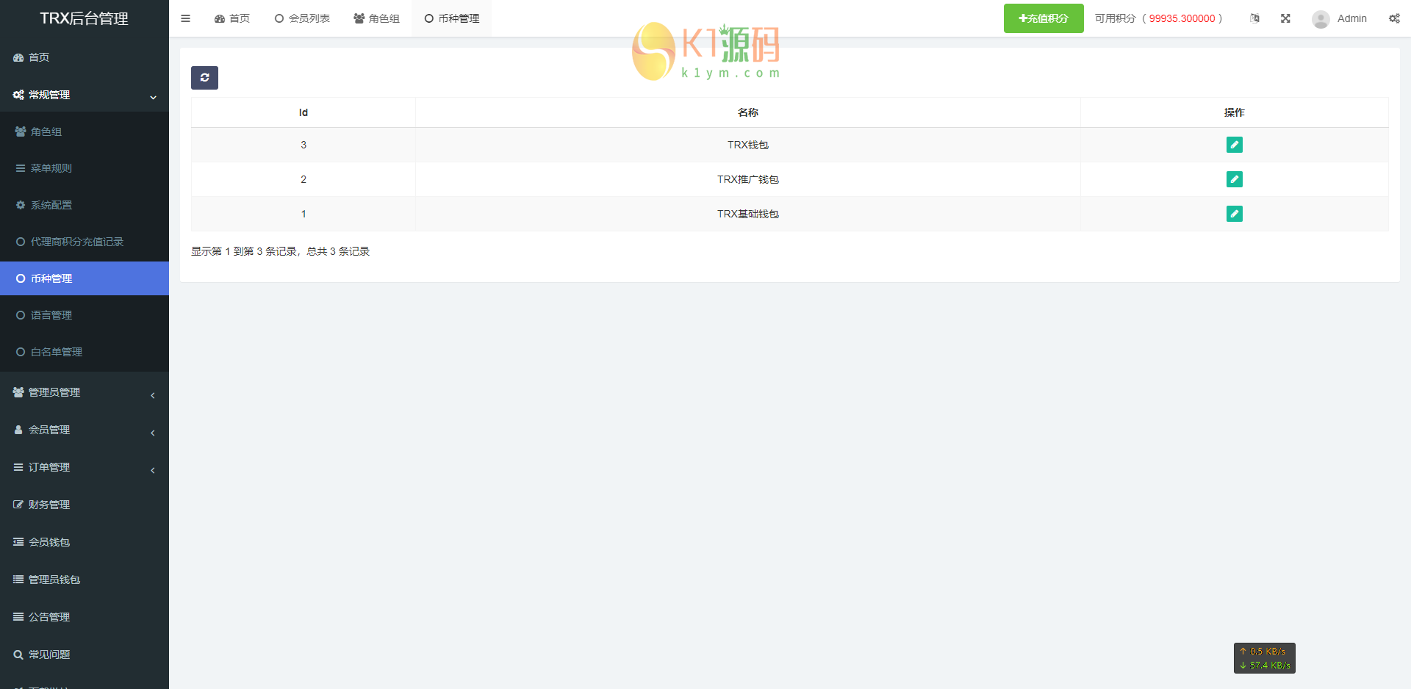Expand the 订单管理 sidebar section

85,467
